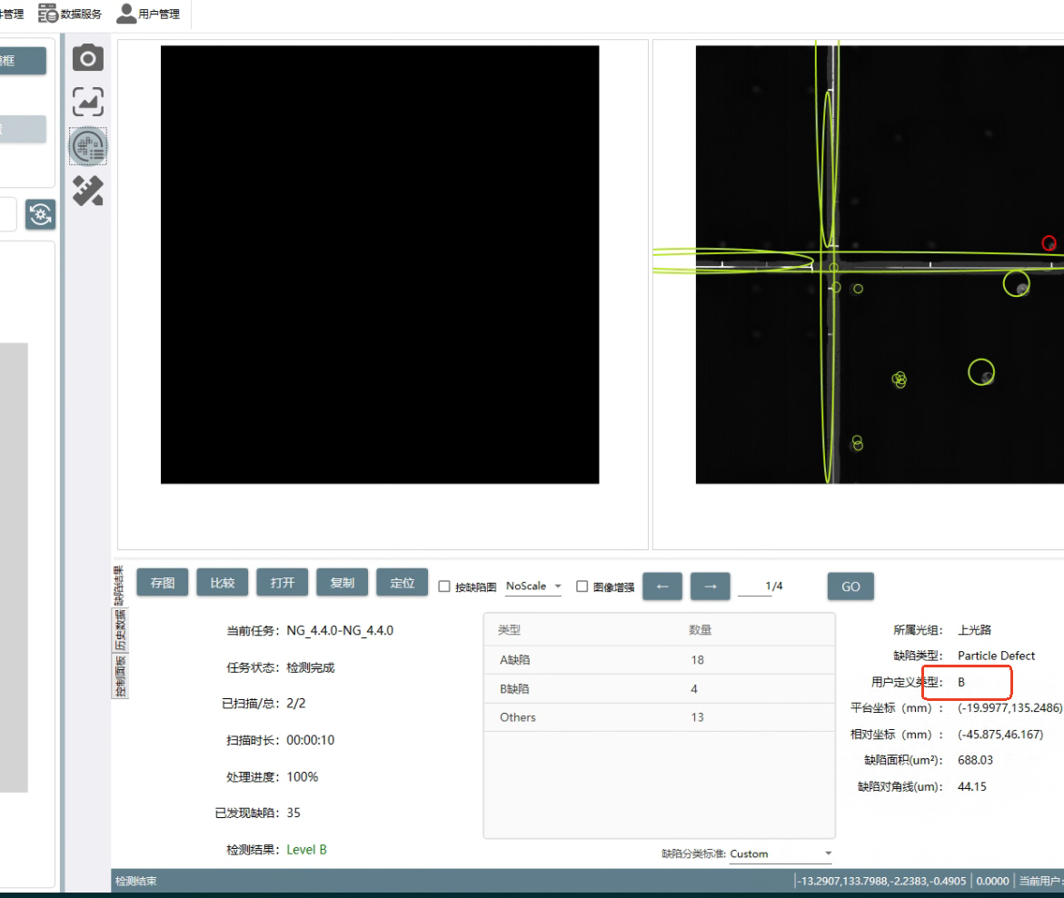
Task: Enable the 图像增强 checkbox
Action: click(582, 587)
